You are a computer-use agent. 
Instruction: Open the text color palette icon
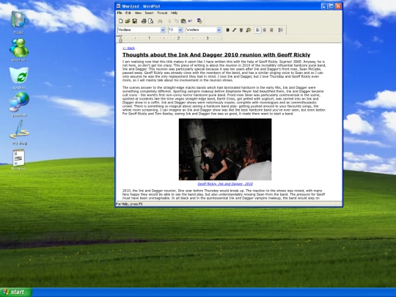point(249,30)
